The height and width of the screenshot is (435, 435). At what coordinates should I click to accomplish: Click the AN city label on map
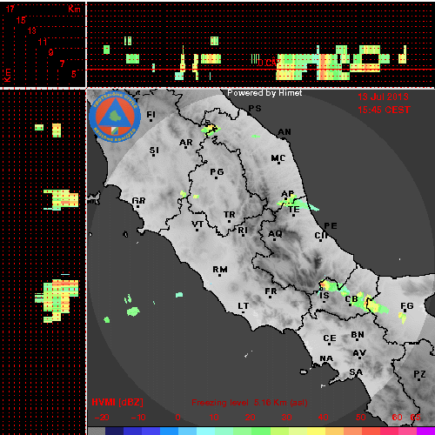pos(284,132)
